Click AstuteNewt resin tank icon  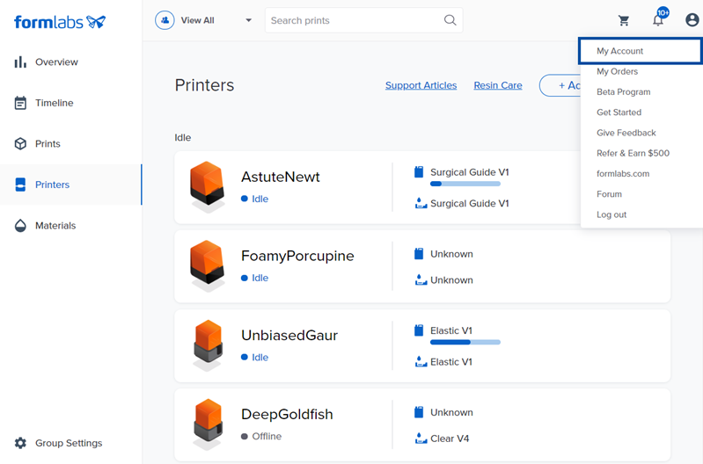pyautogui.click(x=421, y=203)
